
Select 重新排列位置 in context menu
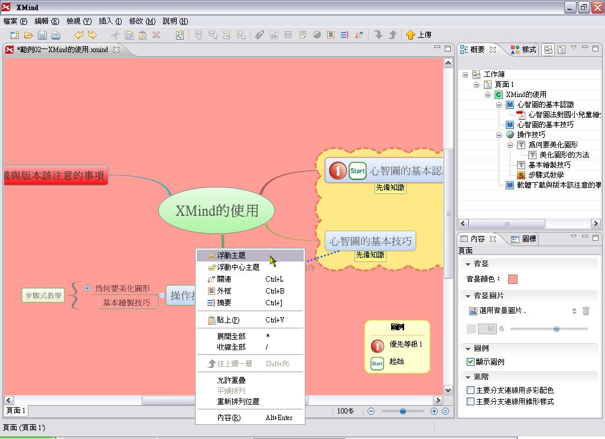(250, 402)
